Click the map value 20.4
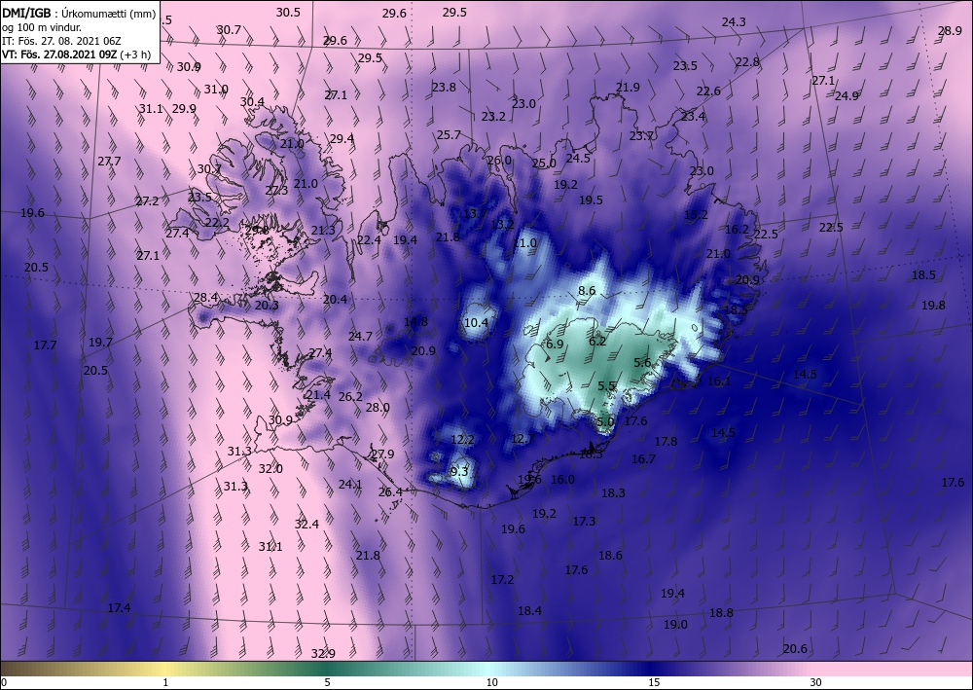This screenshot has width=973, height=690. [335, 300]
